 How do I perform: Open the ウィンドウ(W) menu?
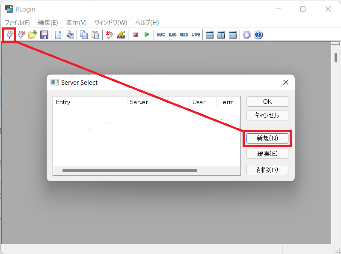(111, 22)
